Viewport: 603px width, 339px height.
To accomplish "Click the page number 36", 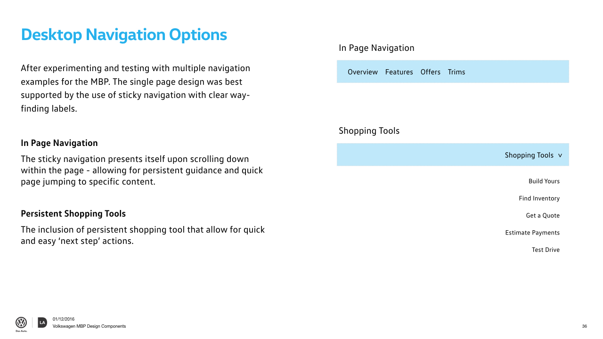I will [x=585, y=326].
